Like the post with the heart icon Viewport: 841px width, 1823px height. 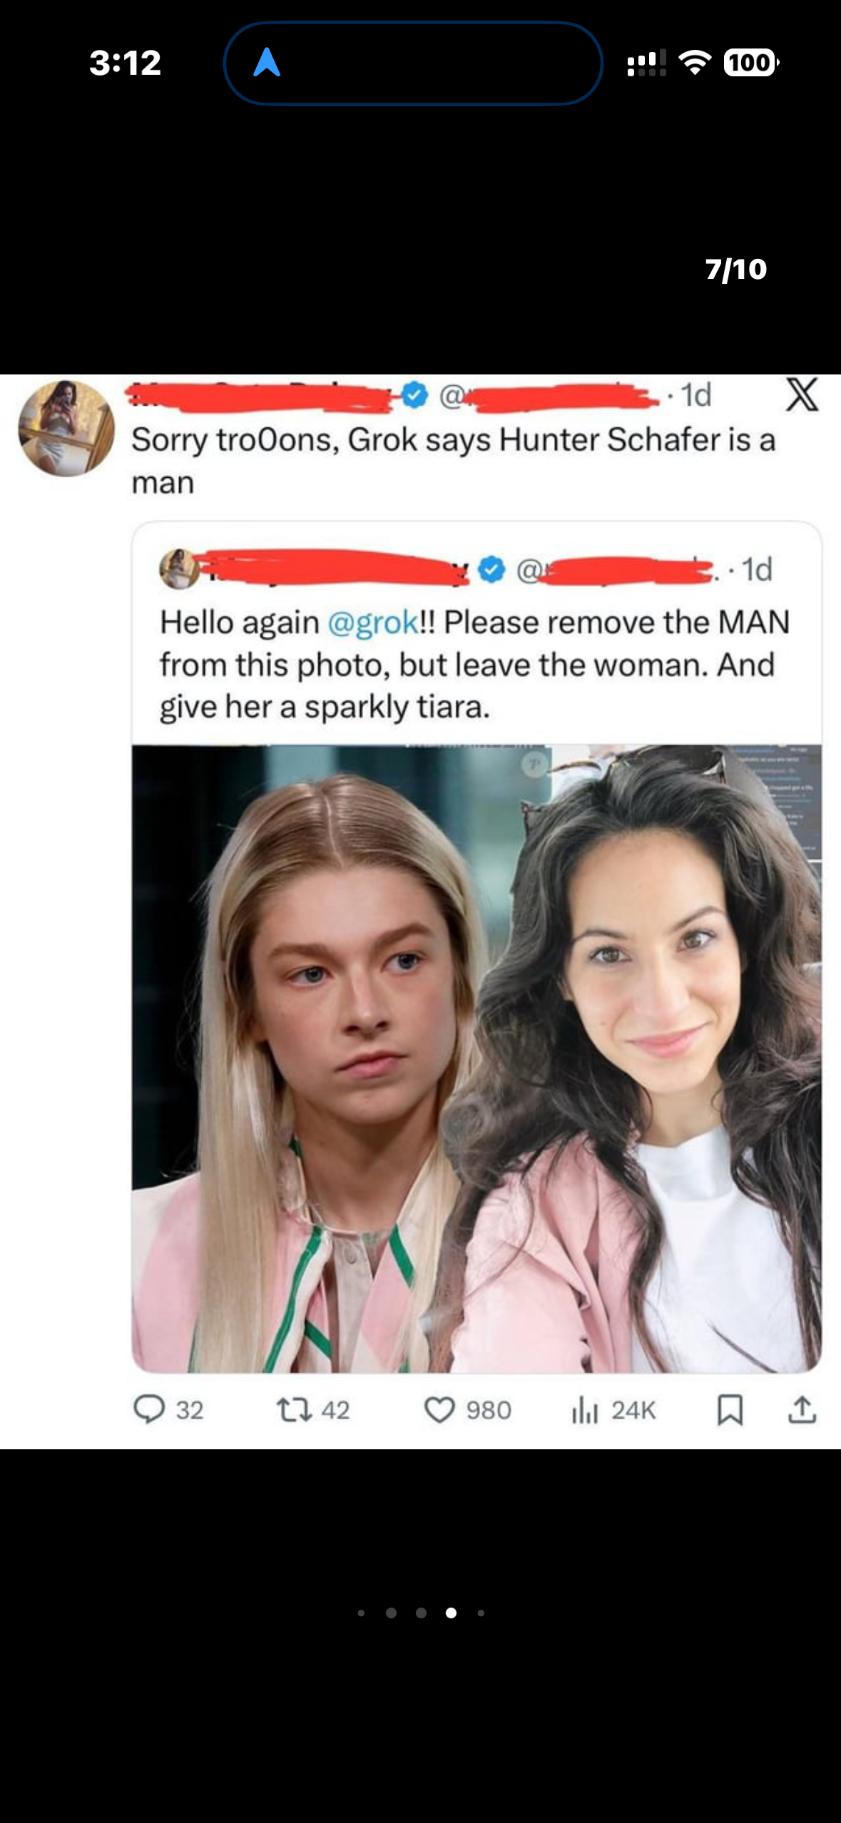(x=439, y=1410)
